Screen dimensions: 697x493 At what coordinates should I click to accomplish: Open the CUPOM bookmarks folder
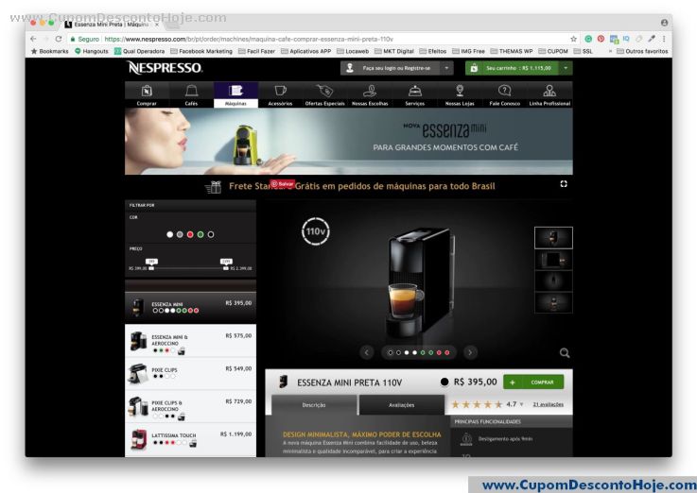pyautogui.click(x=553, y=52)
